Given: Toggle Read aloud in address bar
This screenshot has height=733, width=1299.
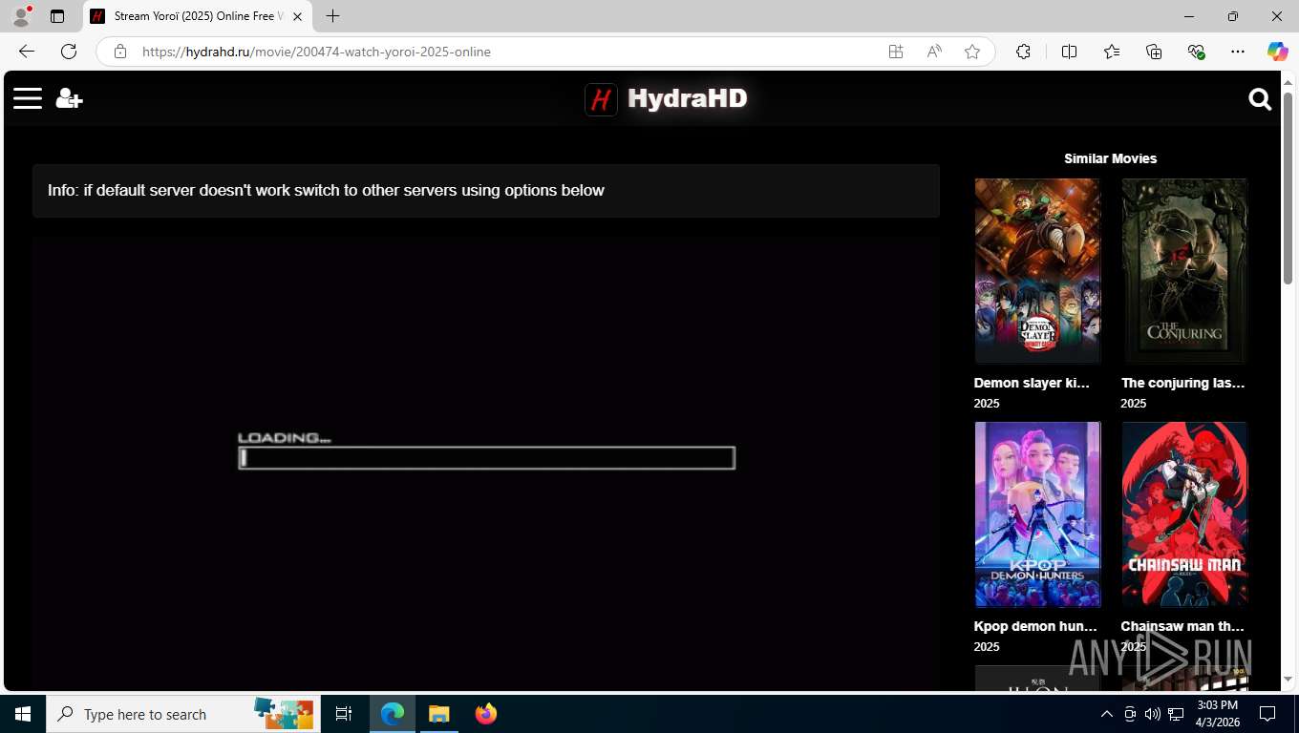Looking at the screenshot, I should (x=934, y=52).
